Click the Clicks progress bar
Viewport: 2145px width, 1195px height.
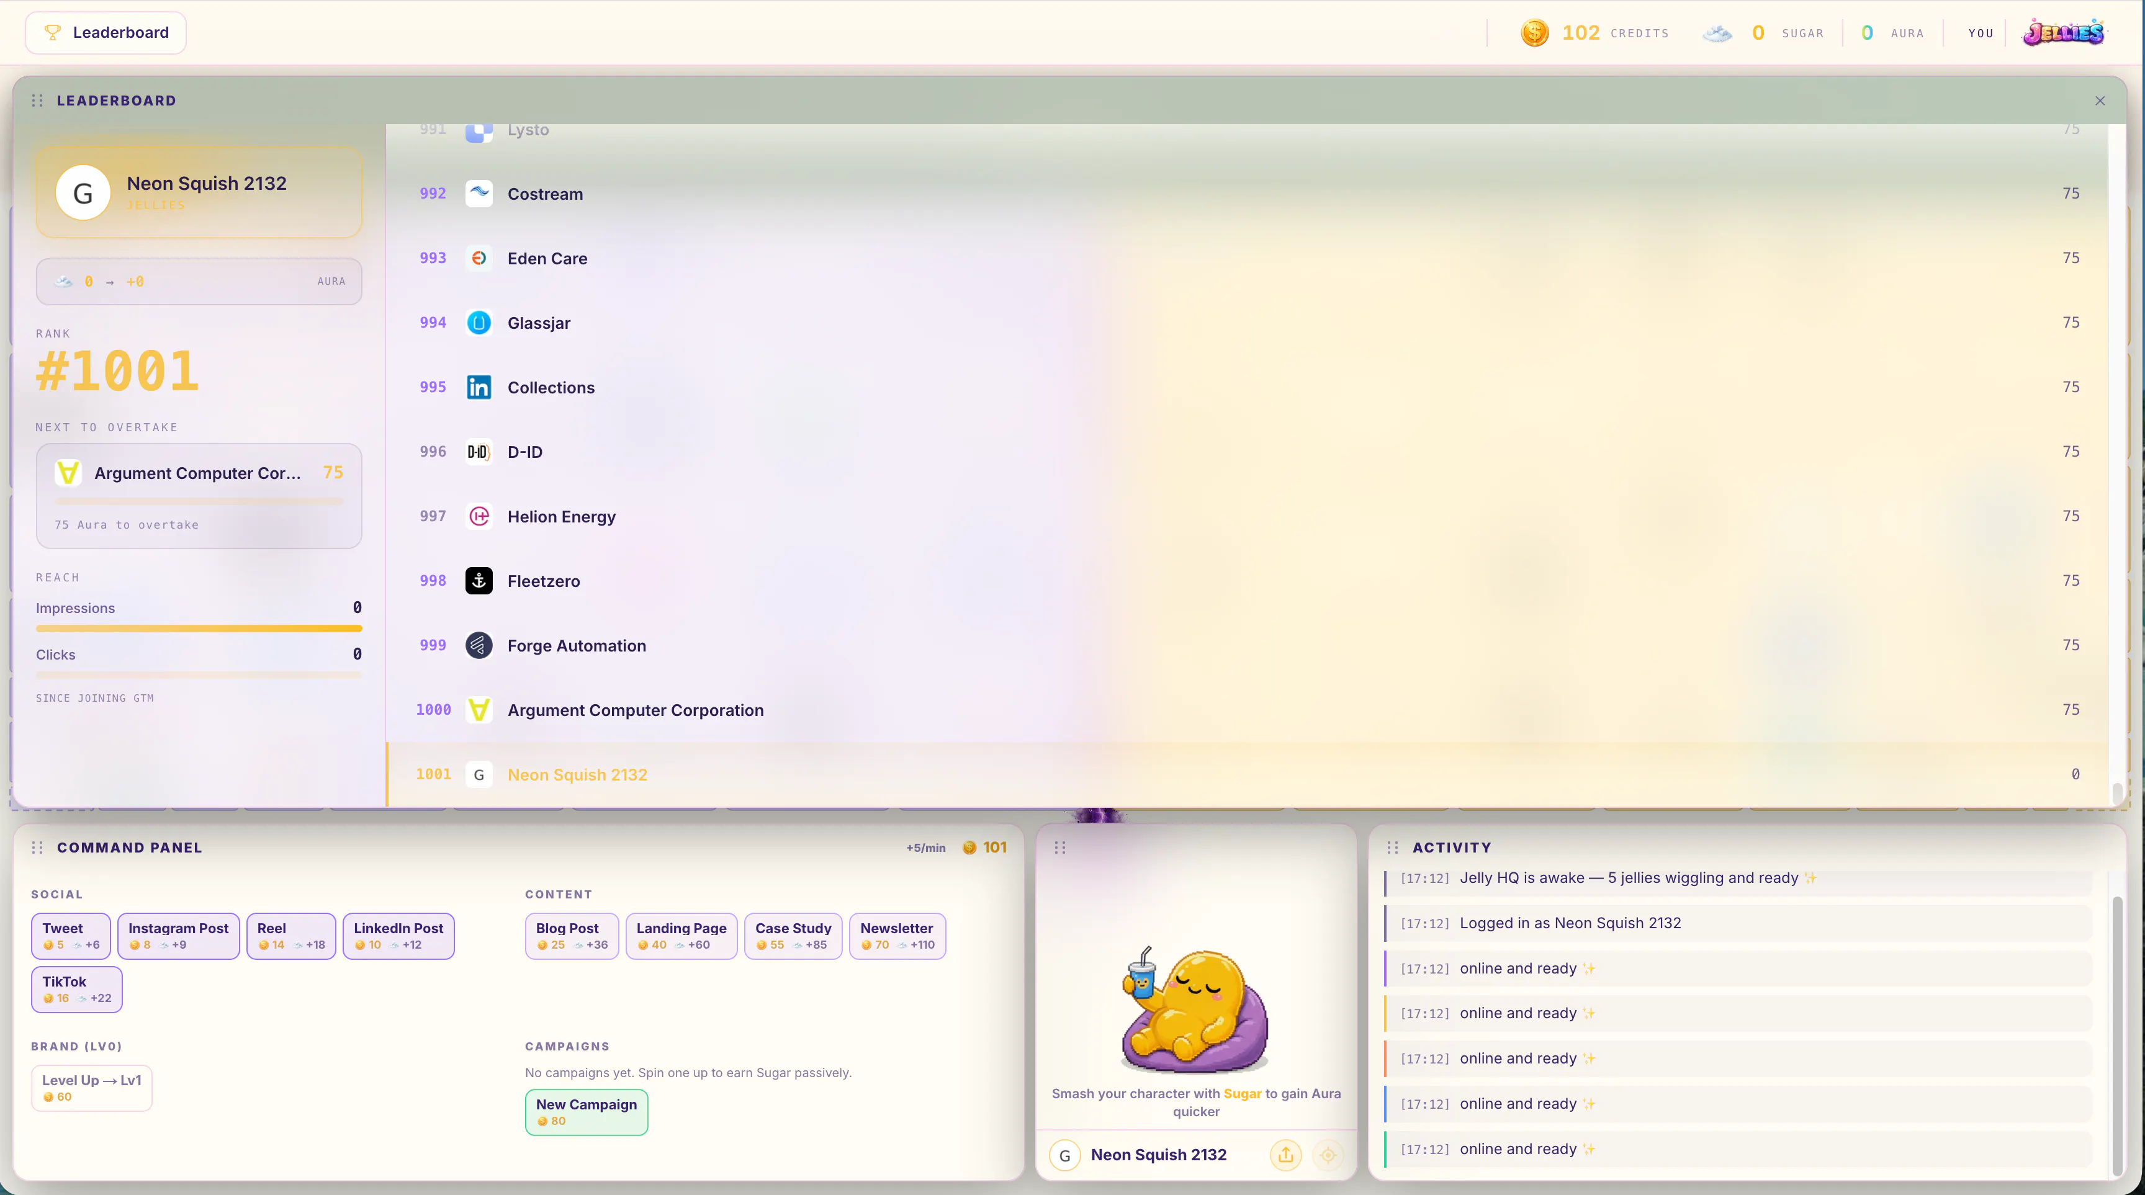click(x=199, y=675)
